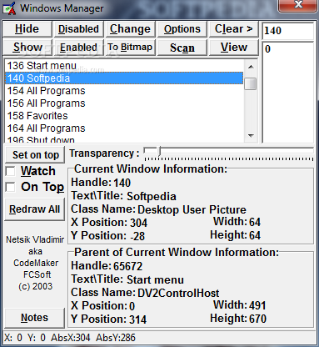The image size is (319, 347).
Task: Click the input field containing 140
Action: pyautogui.click(x=288, y=31)
